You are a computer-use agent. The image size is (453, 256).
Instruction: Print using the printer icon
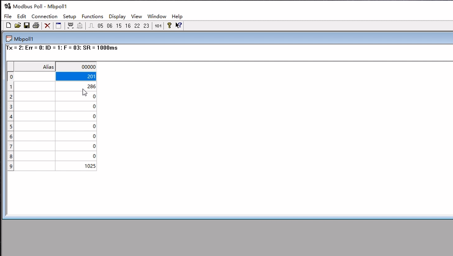[x=36, y=26]
